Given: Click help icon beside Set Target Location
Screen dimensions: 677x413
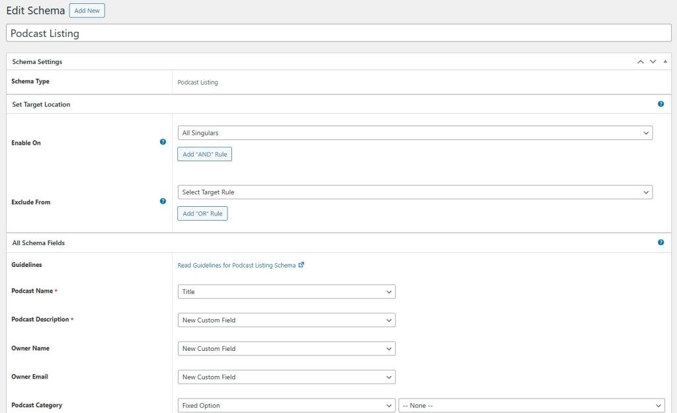Looking at the screenshot, I should (x=660, y=104).
